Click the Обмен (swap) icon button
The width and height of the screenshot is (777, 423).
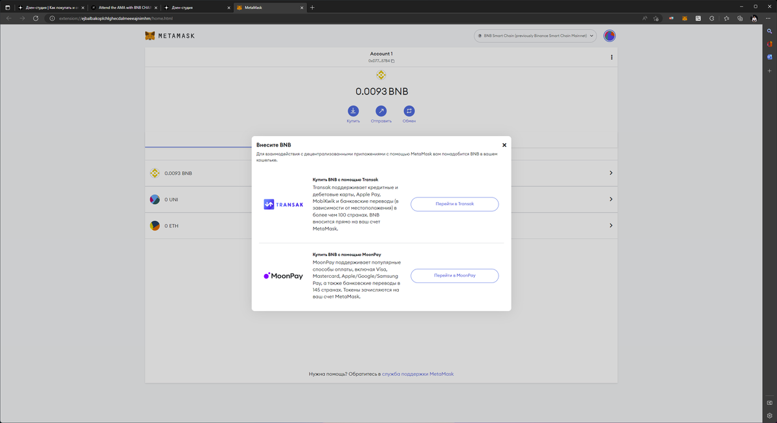(x=409, y=111)
